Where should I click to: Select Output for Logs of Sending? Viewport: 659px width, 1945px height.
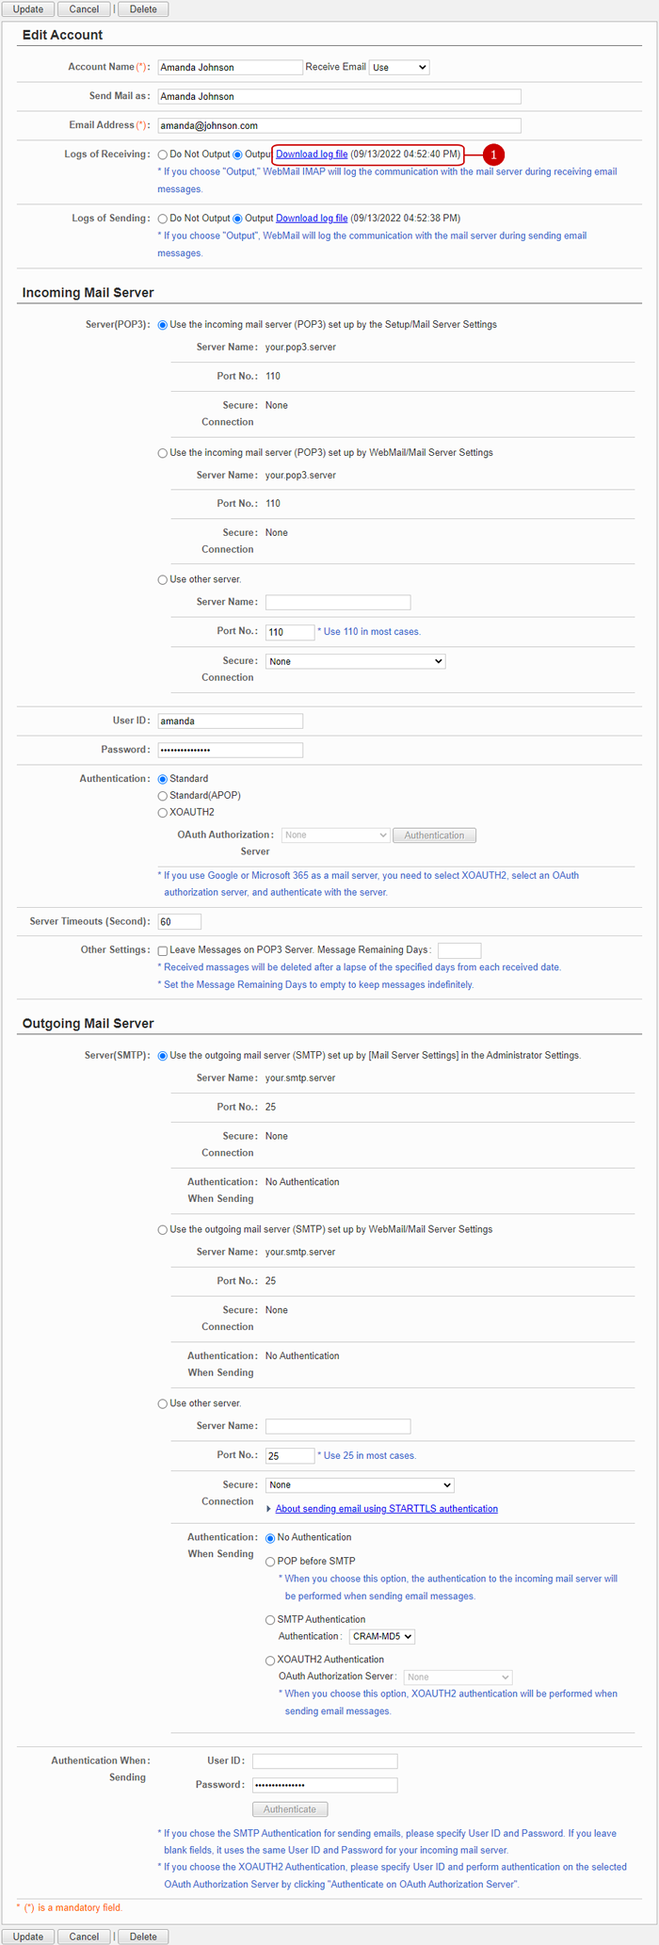pyautogui.click(x=238, y=219)
